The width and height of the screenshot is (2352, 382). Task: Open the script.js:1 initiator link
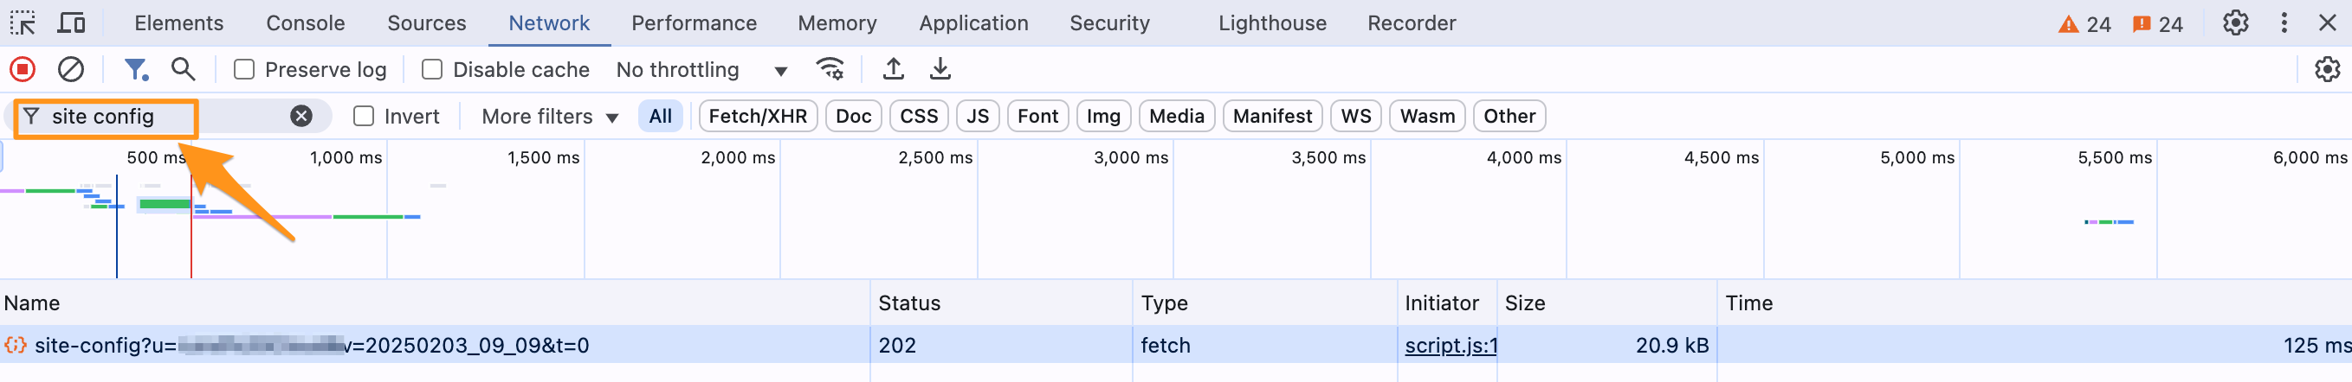tap(1450, 346)
